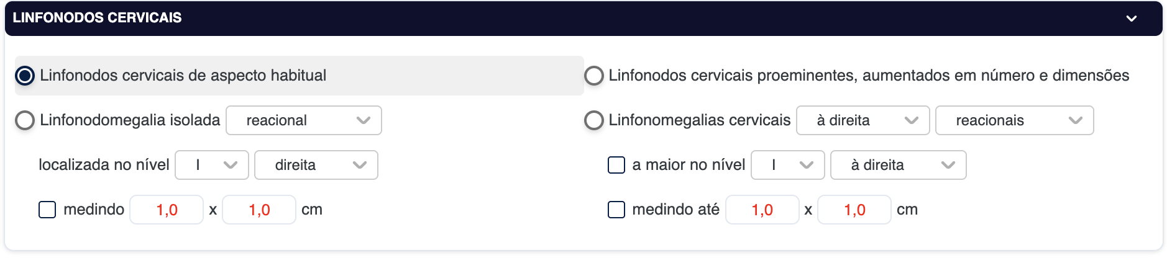Viewport: 1167px width, 258px height.
Task: Tick the medindo até checkbox
Action: coord(616,210)
